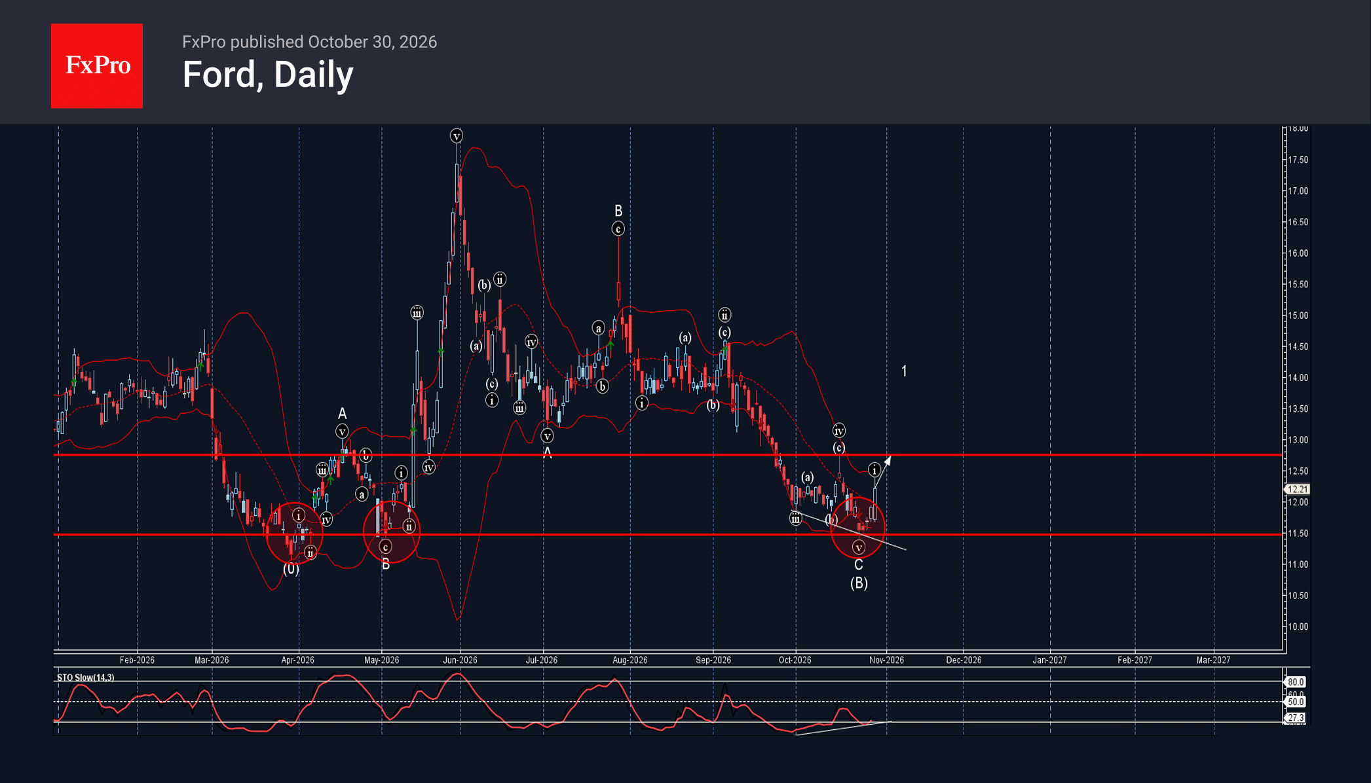1371x783 pixels.
Task: Click the 80.0 stochastic level tag
Action: pyautogui.click(x=1295, y=682)
